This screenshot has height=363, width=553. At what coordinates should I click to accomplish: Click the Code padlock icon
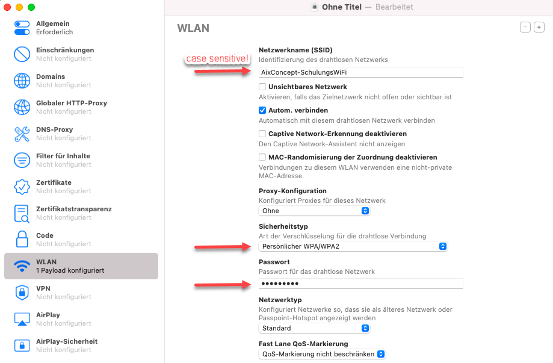[x=22, y=240]
